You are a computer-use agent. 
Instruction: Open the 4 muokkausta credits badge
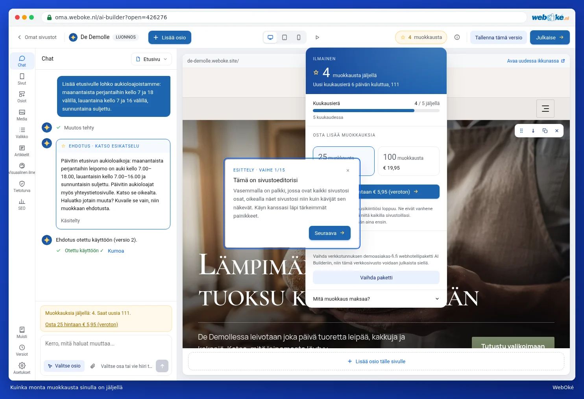click(x=421, y=37)
